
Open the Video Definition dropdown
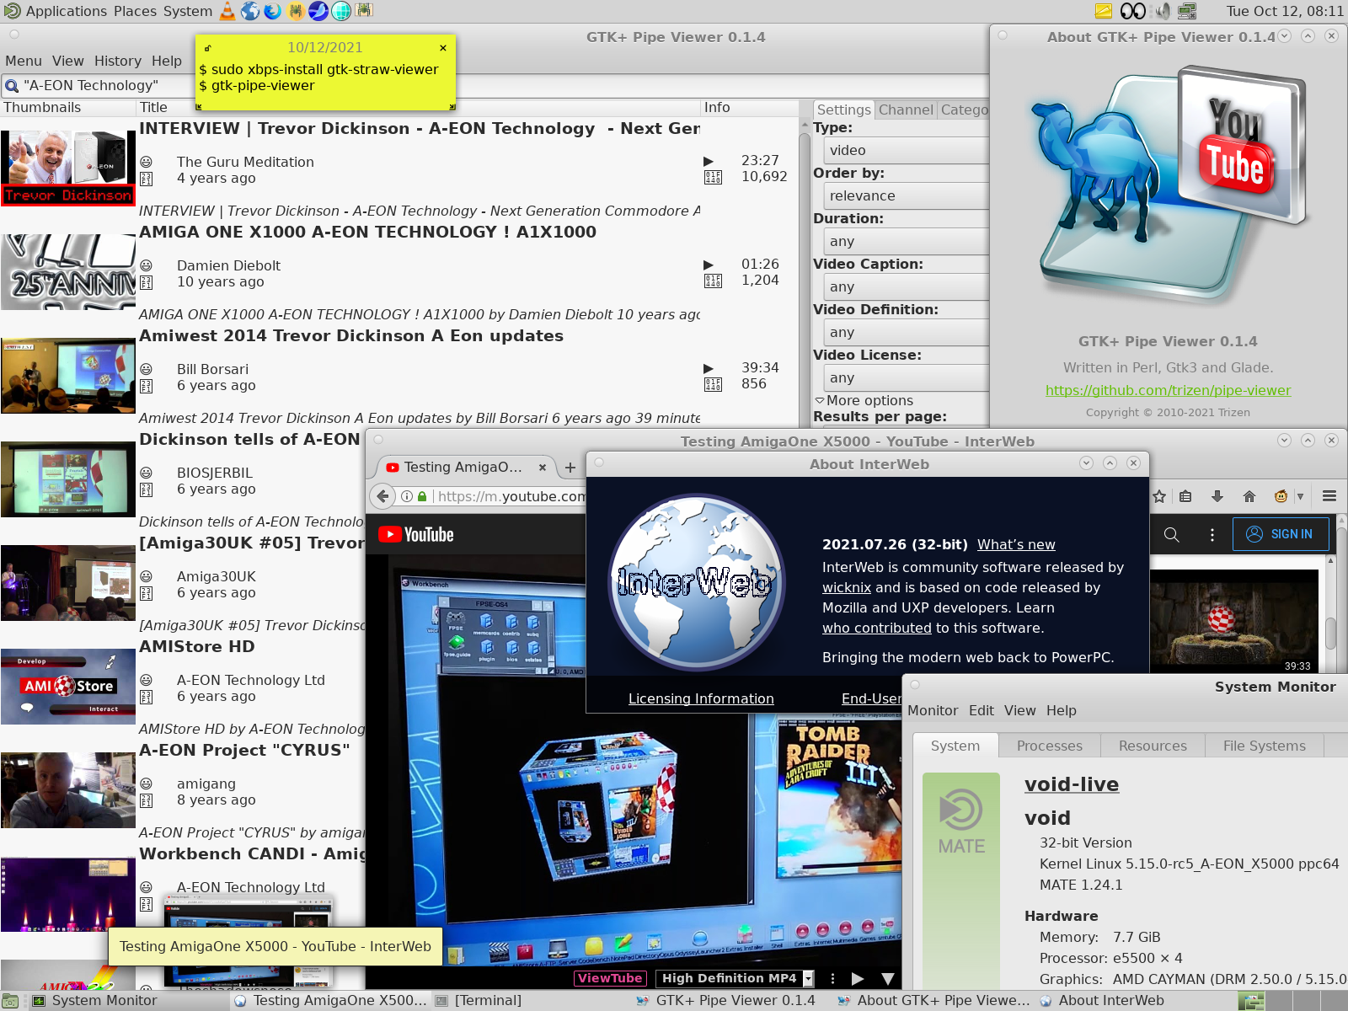(905, 332)
